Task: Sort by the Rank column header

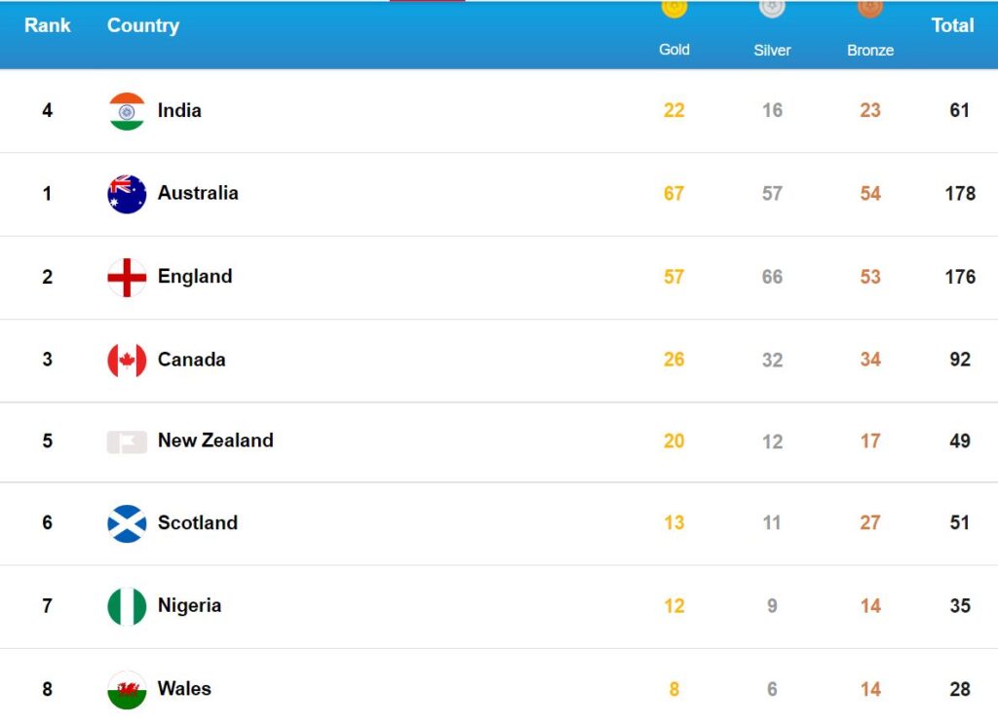Action: [x=48, y=25]
